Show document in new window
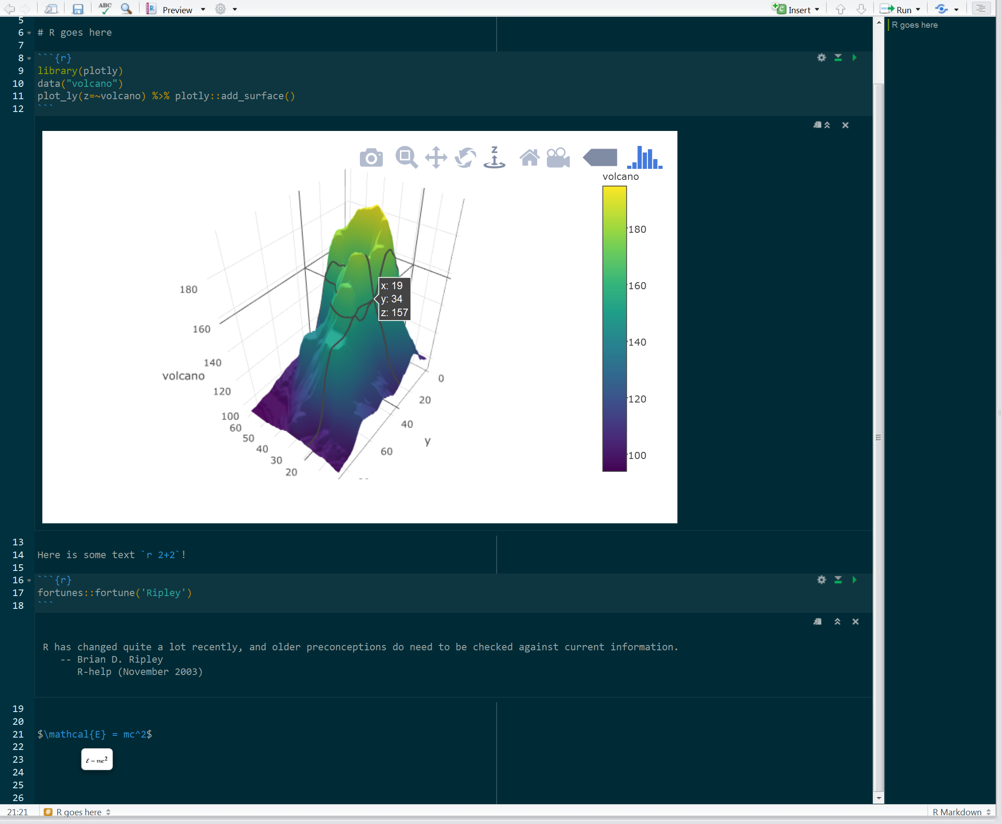 click(x=50, y=9)
